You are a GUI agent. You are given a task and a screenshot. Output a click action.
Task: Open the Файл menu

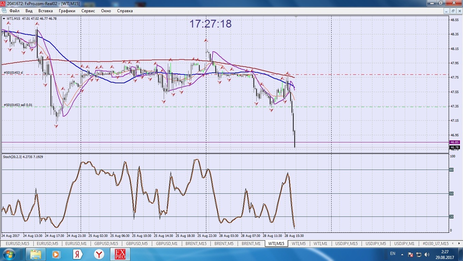14,11
